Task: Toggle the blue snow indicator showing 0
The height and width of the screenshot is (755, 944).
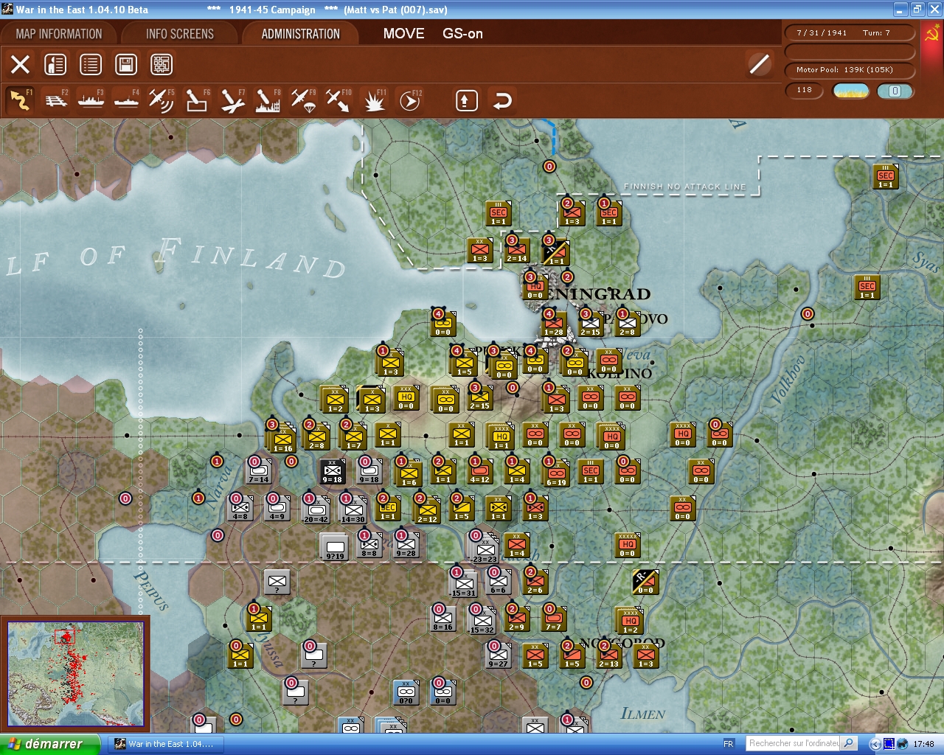Action: point(895,91)
